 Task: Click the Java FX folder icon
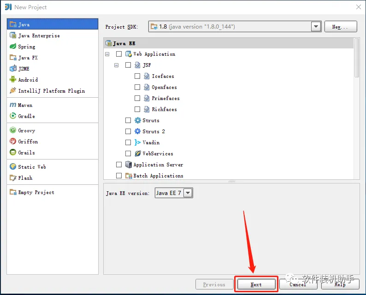[x=13, y=58]
